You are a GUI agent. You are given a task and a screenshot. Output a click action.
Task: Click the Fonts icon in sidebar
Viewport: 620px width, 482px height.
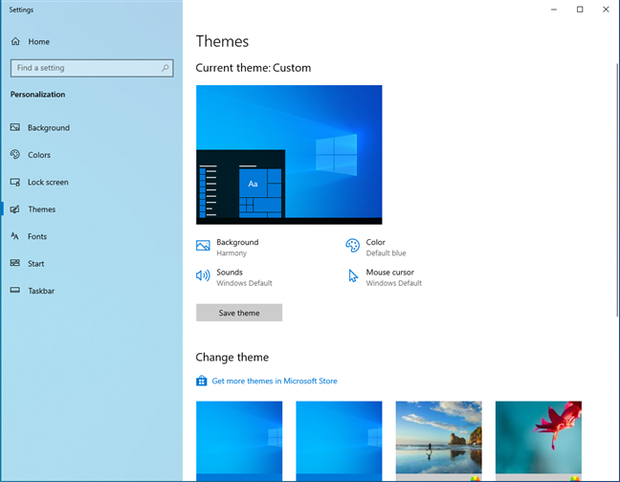(15, 236)
